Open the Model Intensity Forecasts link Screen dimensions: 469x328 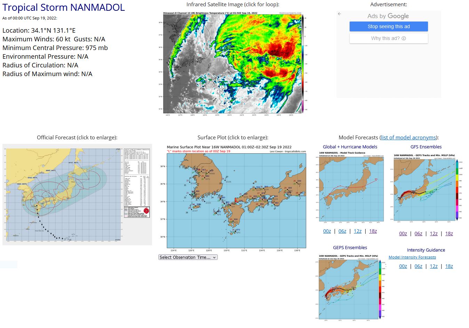(412, 257)
